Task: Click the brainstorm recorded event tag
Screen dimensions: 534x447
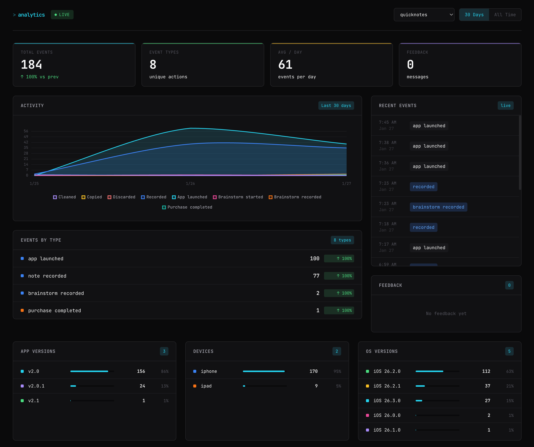Action: click(x=438, y=207)
